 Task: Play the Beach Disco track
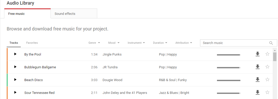tap(15, 80)
